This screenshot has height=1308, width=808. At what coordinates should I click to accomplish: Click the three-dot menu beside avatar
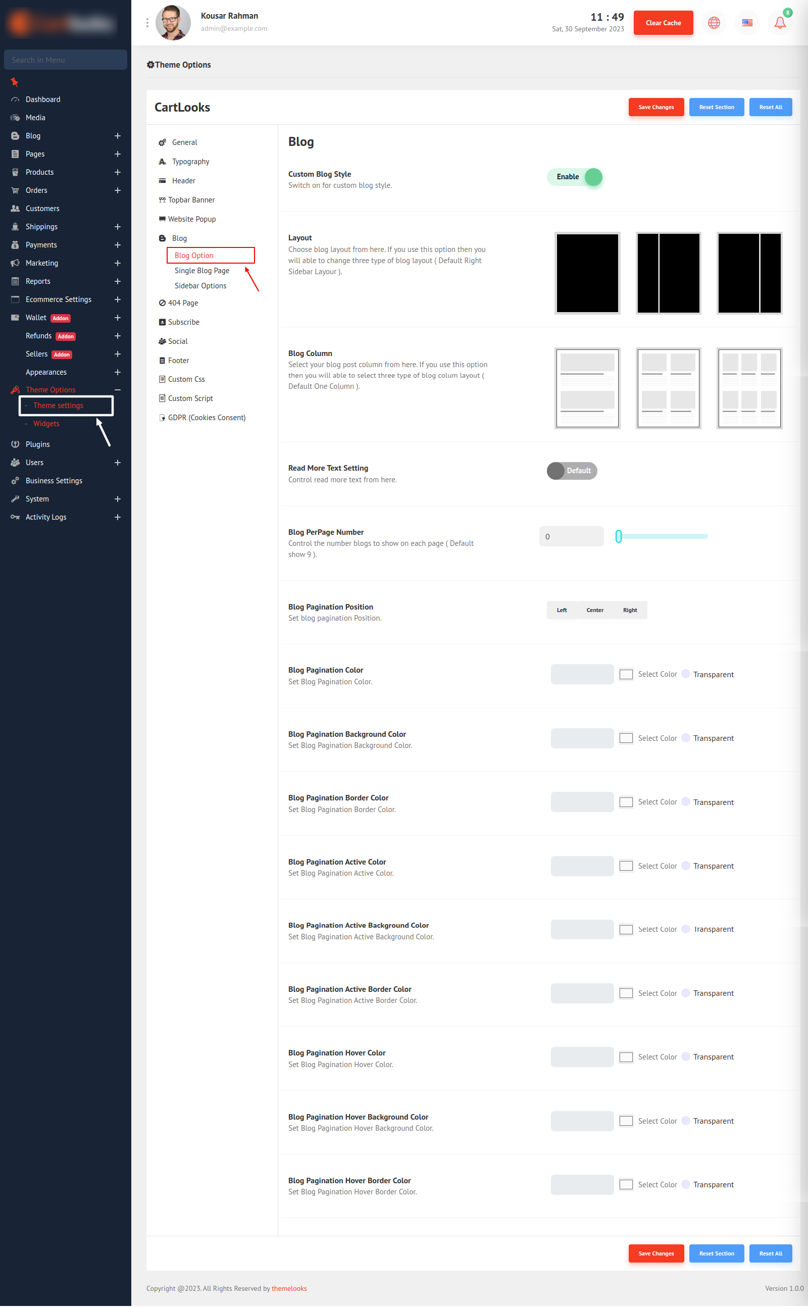tap(147, 23)
